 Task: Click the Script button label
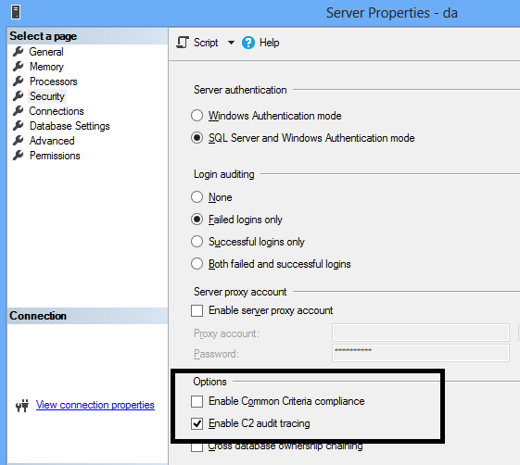(206, 43)
